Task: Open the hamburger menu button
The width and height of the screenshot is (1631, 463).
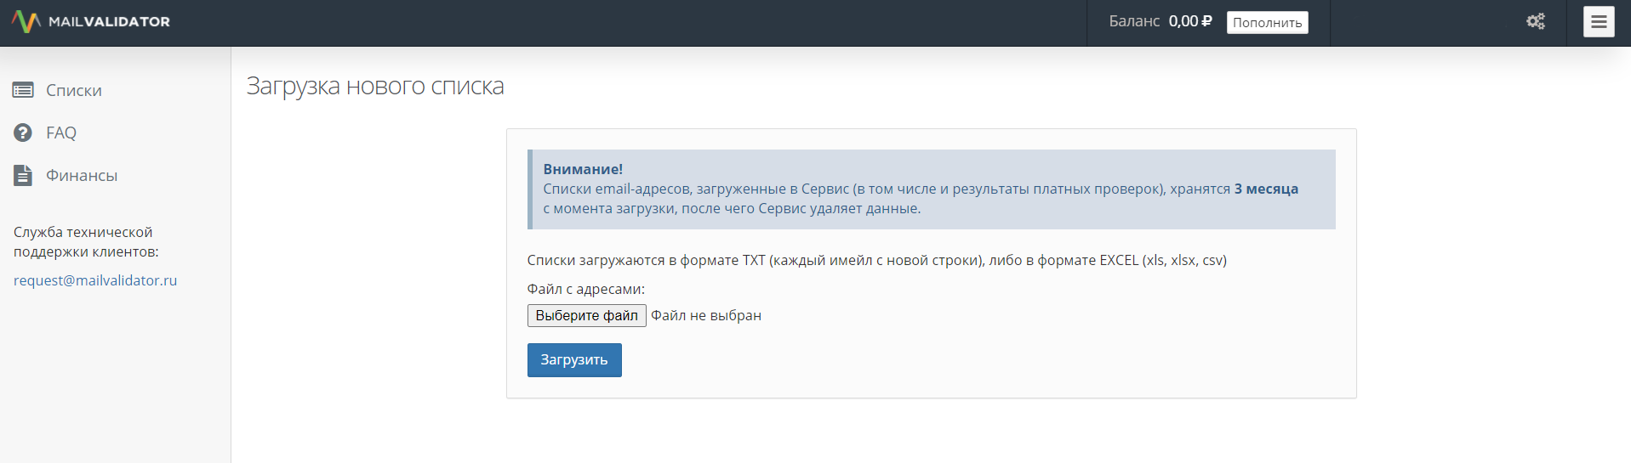Action: [1599, 22]
